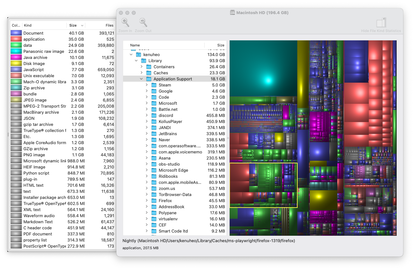Click the Zoom Out magnifier icon
414x270 pixels.
(143, 22)
